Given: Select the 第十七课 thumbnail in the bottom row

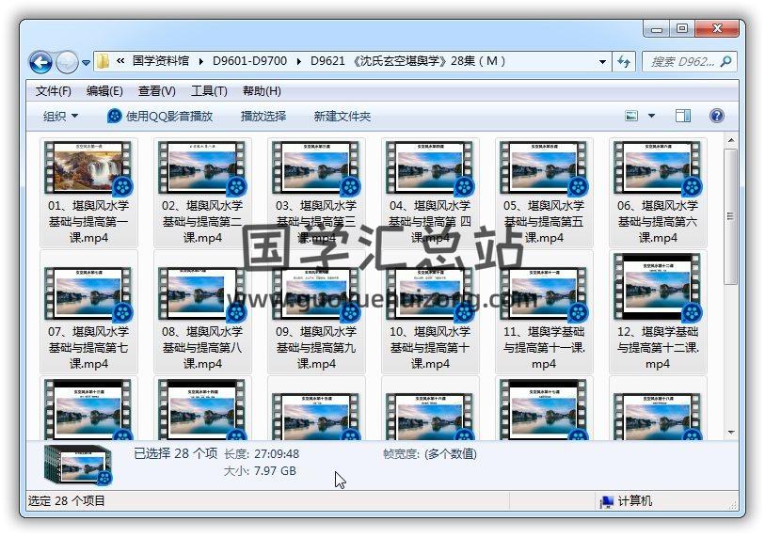Looking at the screenshot, I should click(x=544, y=410).
